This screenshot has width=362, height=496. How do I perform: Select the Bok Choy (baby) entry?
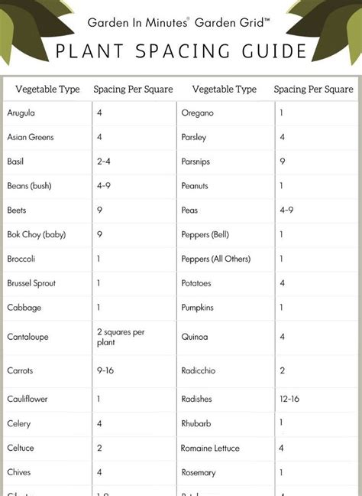pyautogui.click(x=37, y=235)
